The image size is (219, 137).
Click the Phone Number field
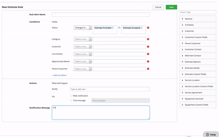(x=120, y=101)
